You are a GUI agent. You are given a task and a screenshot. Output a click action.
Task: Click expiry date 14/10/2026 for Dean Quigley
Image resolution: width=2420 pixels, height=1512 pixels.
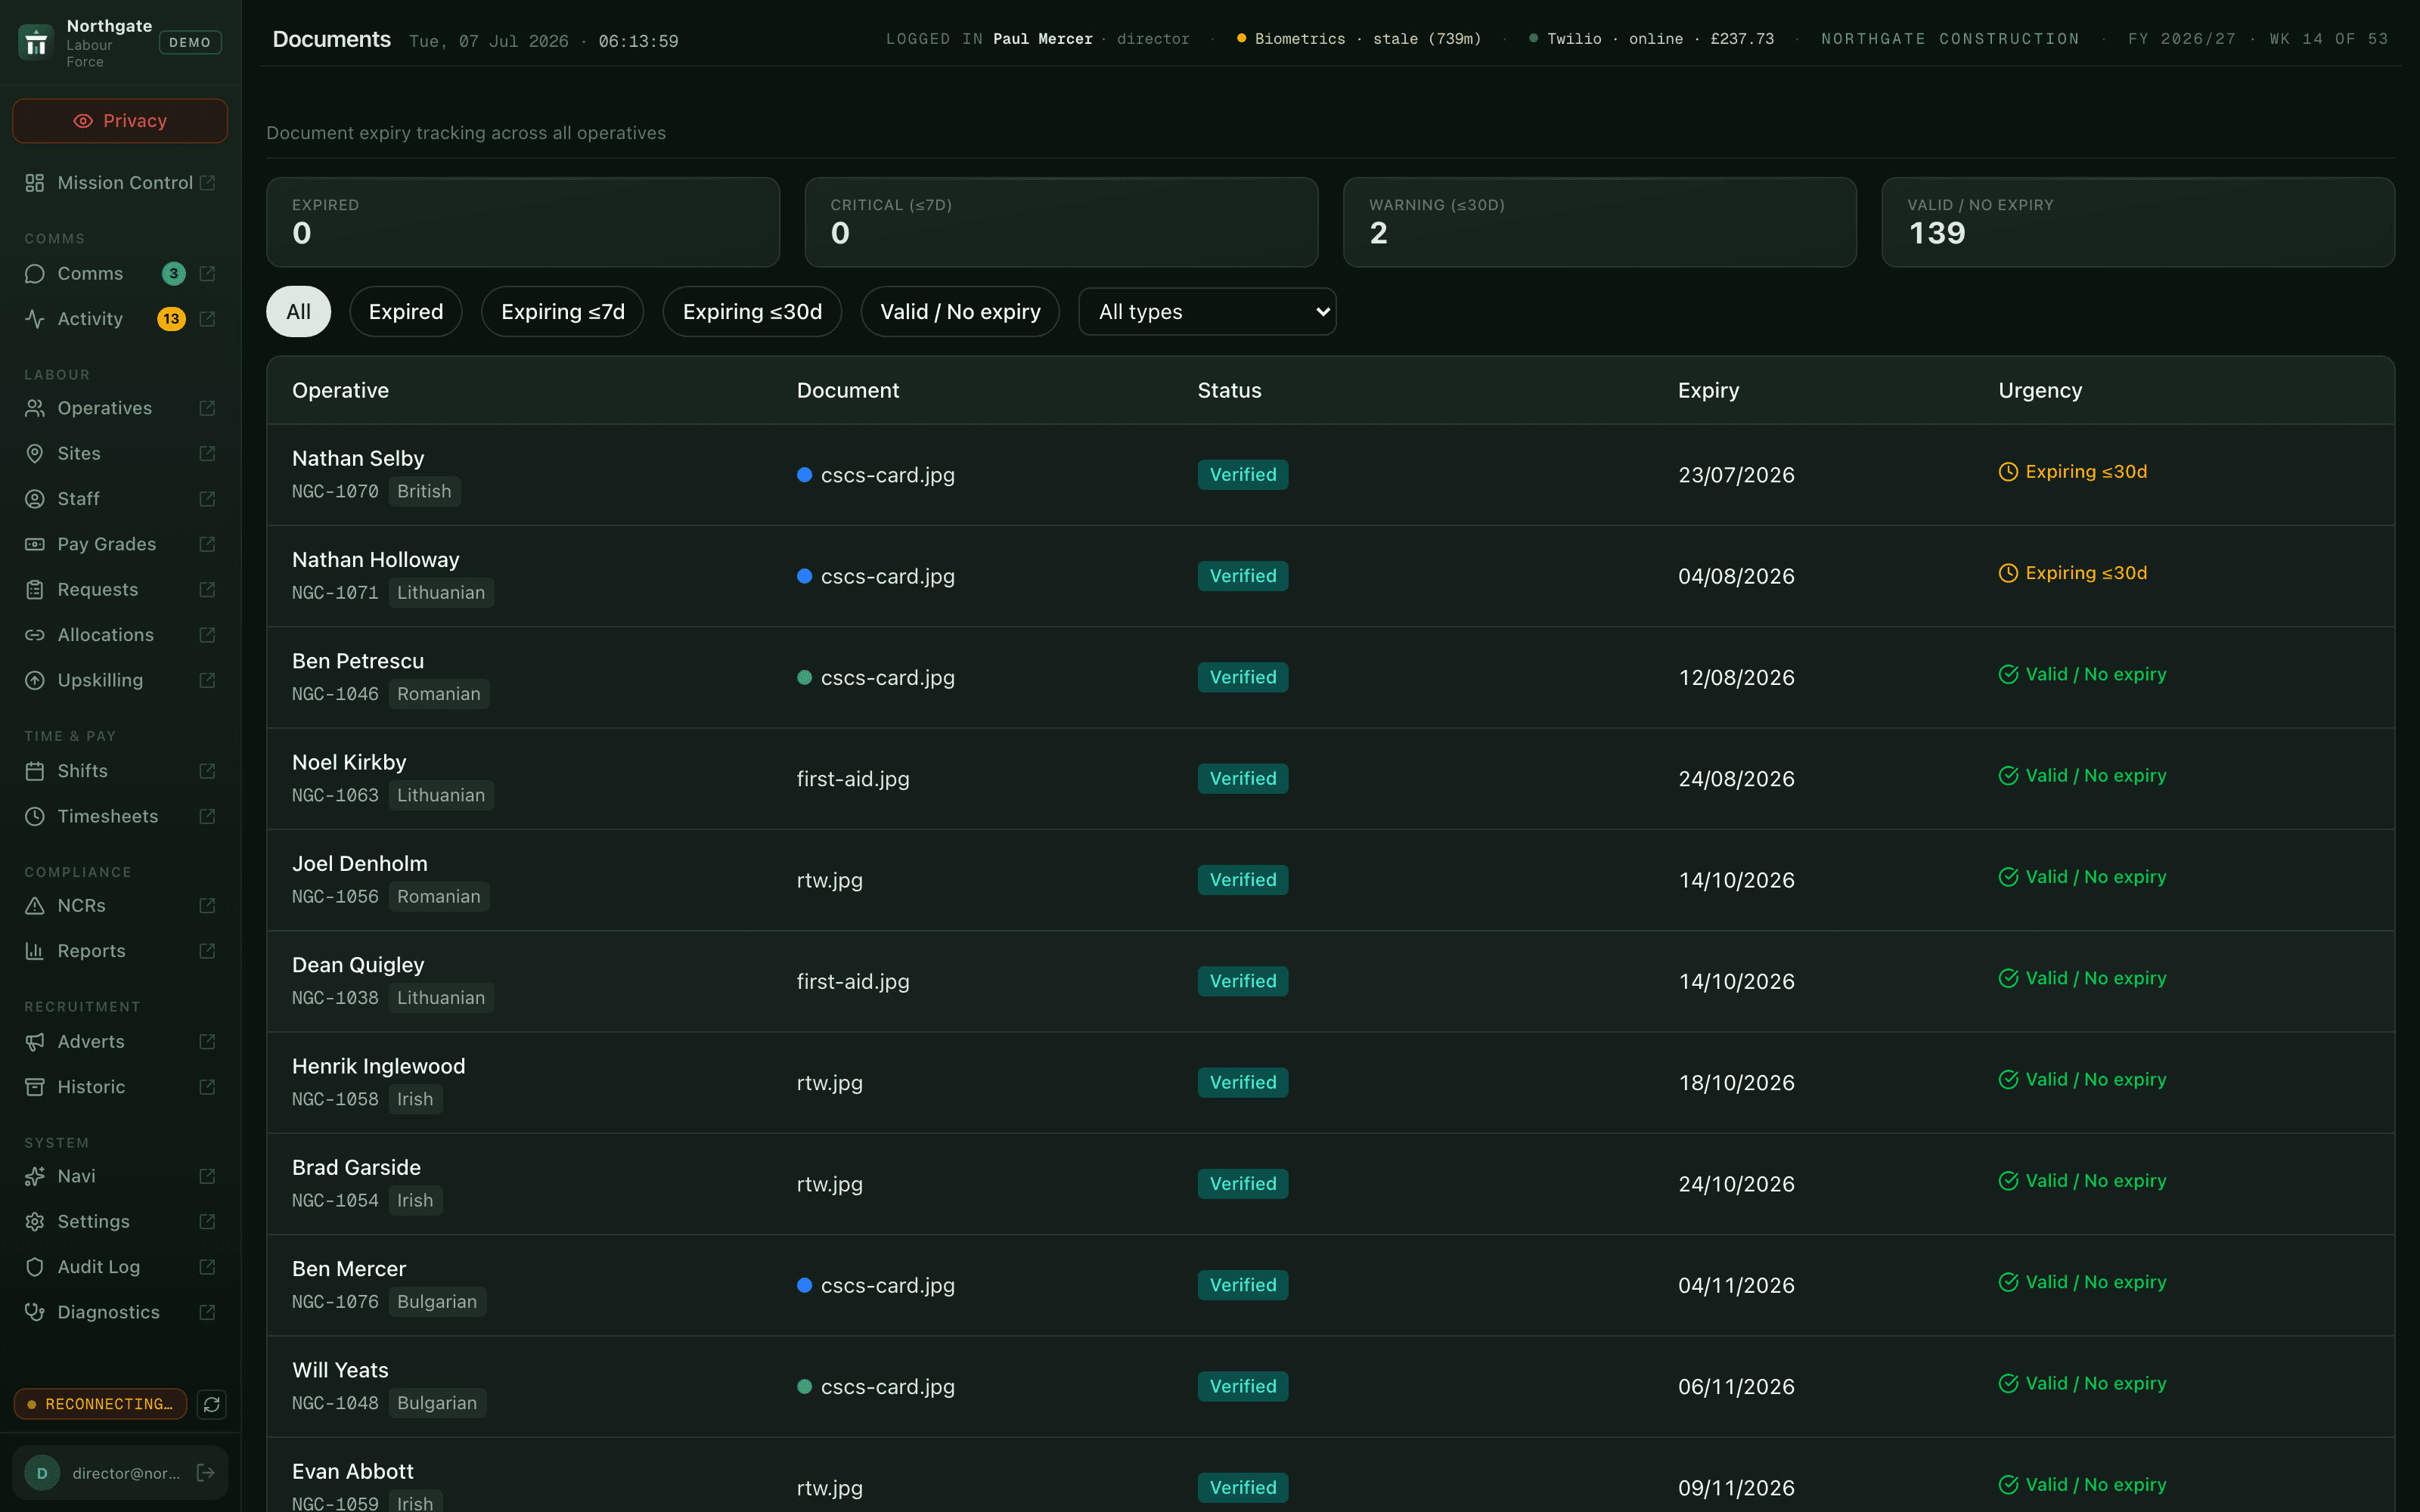coord(1736,981)
